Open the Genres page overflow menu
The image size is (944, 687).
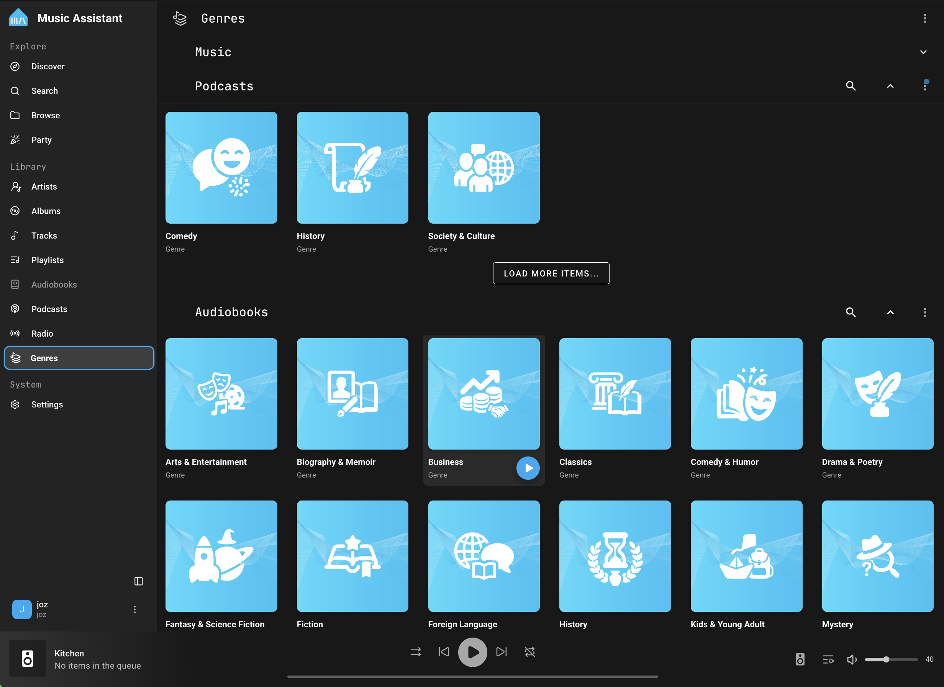click(x=925, y=18)
